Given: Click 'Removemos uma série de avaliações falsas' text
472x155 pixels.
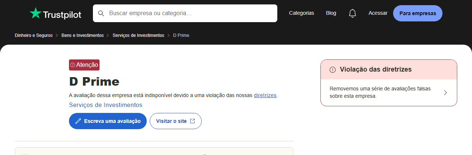Looking at the screenshot, I should click(x=380, y=92).
